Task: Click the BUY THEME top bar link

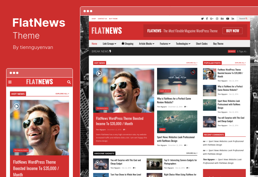Action: point(113,19)
